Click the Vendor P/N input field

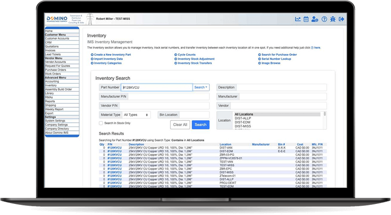(164, 106)
